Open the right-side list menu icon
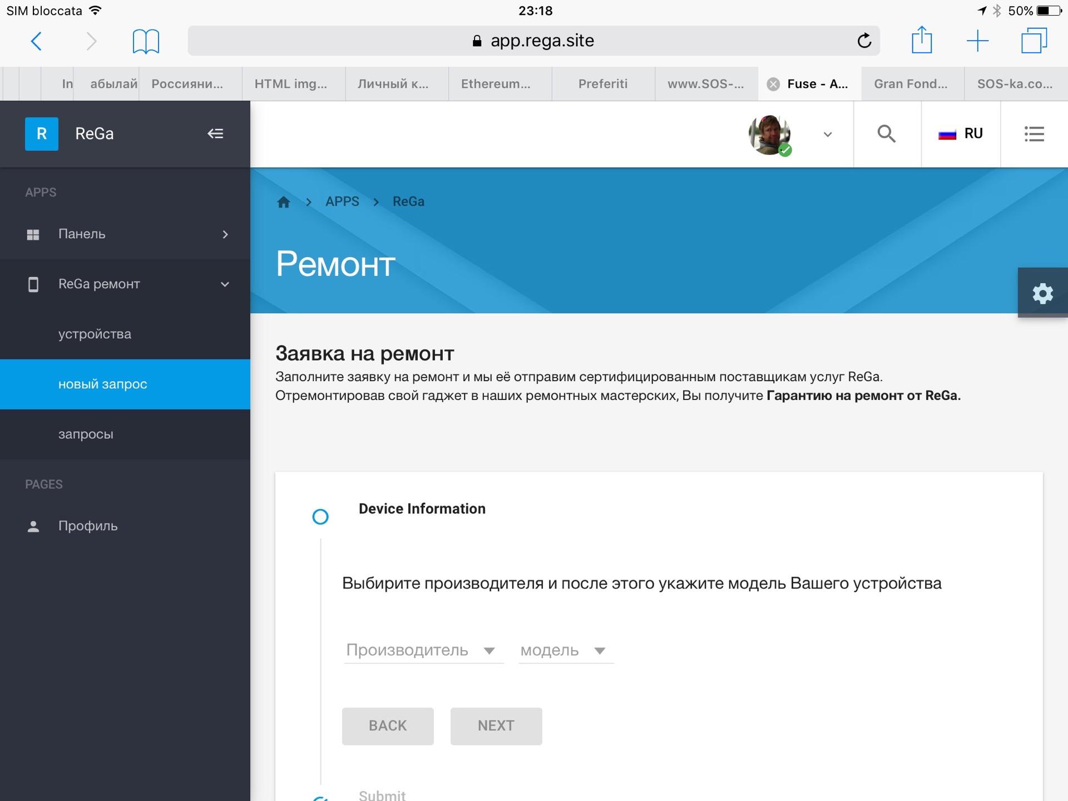The height and width of the screenshot is (801, 1068). click(x=1034, y=133)
